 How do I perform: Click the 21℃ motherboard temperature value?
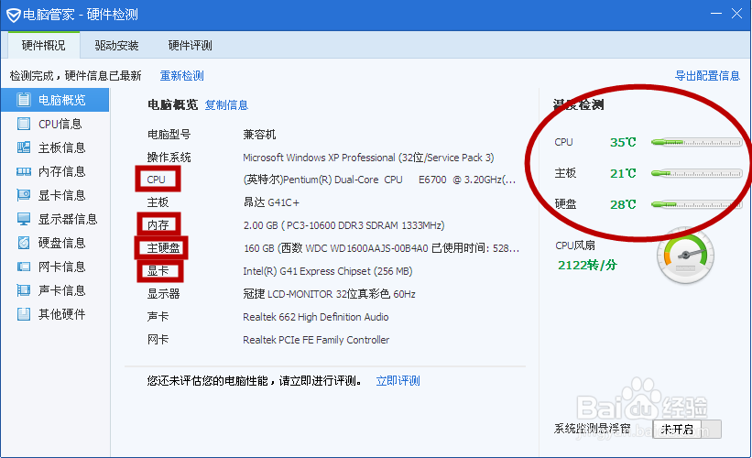623,173
